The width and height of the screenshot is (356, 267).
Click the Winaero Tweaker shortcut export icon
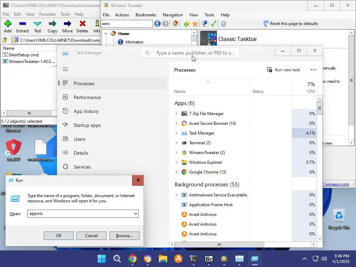point(205,24)
